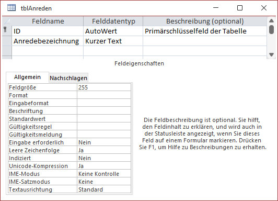This screenshot has height=201, width=278.
Task: Select the ID field name cell
Action: pyautogui.click(x=48, y=31)
